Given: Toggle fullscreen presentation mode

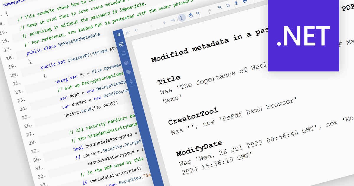Looking at the screenshot, I should click(x=228, y=5).
